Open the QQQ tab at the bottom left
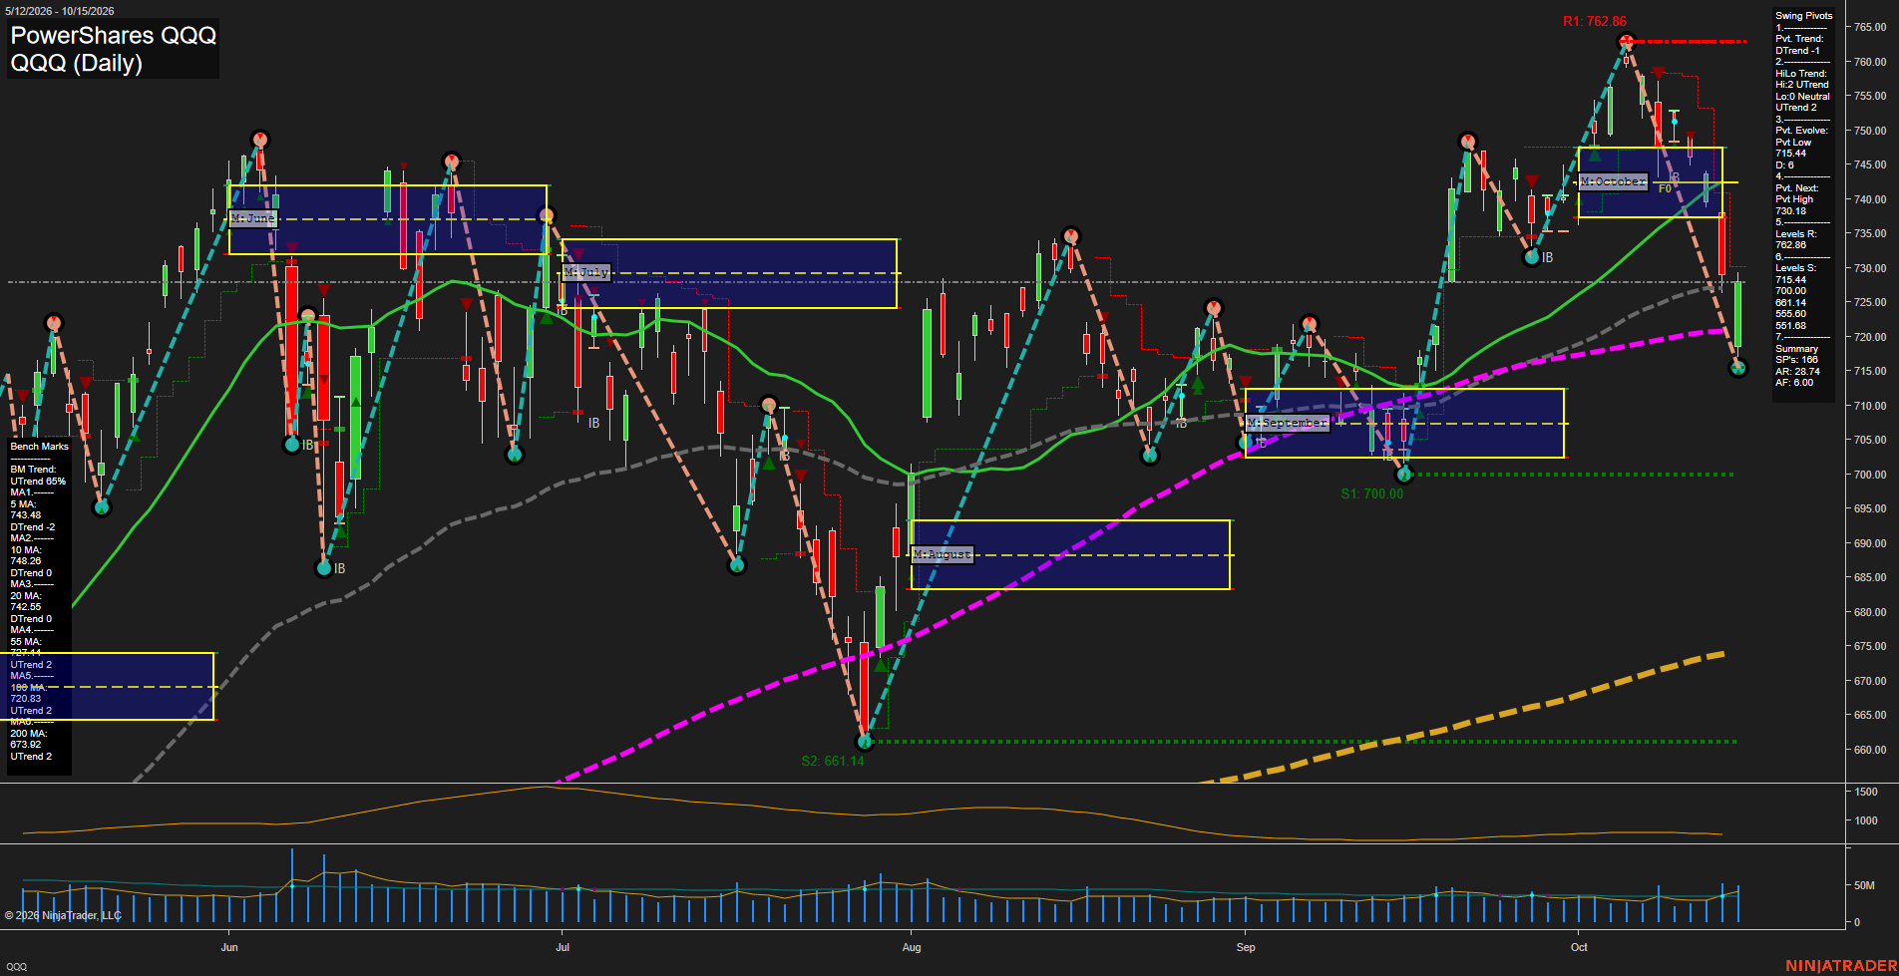 point(17,966)
